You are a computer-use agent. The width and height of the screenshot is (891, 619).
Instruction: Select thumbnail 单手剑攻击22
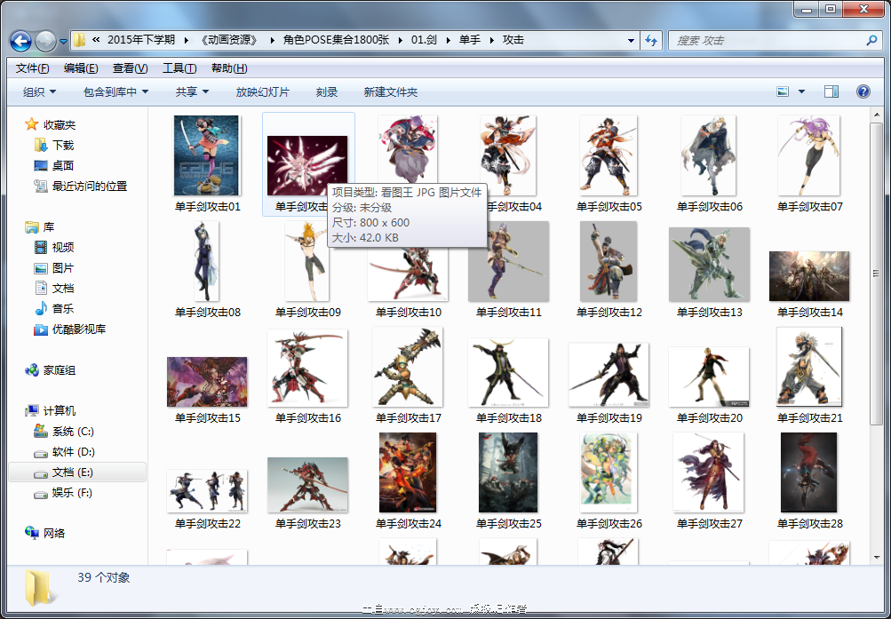[x=207, y=491]
